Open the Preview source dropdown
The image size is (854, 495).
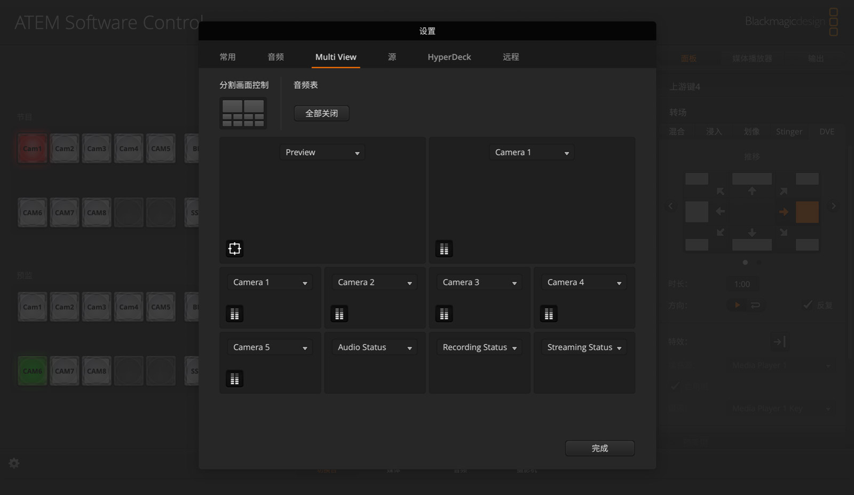pyautogui.click(x=322, y=153)
